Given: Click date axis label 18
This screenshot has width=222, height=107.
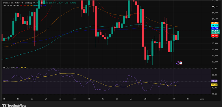Looking at the screenshot, I should 3,99.
